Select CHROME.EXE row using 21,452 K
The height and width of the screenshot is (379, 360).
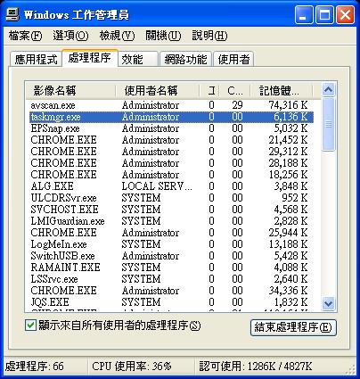(x=171, y=140)
